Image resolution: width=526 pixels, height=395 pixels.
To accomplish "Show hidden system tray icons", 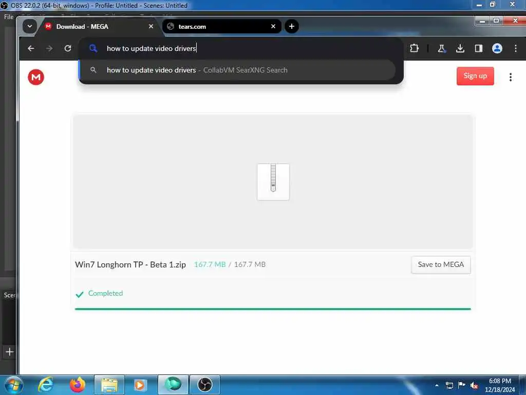I will [x=437, y=385].
